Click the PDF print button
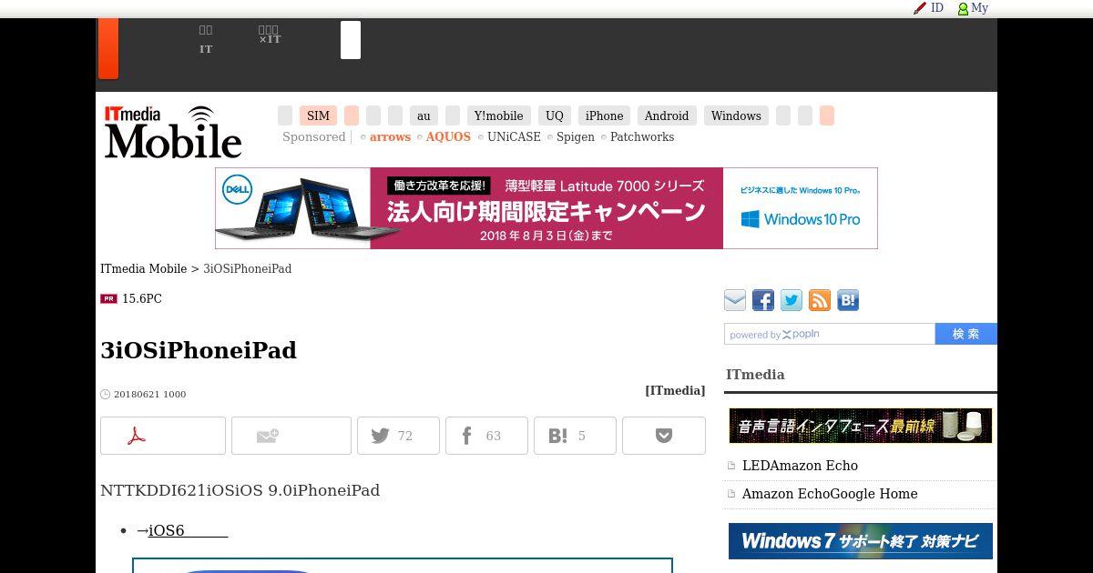 pyautogui.click(x=163, y=436)
